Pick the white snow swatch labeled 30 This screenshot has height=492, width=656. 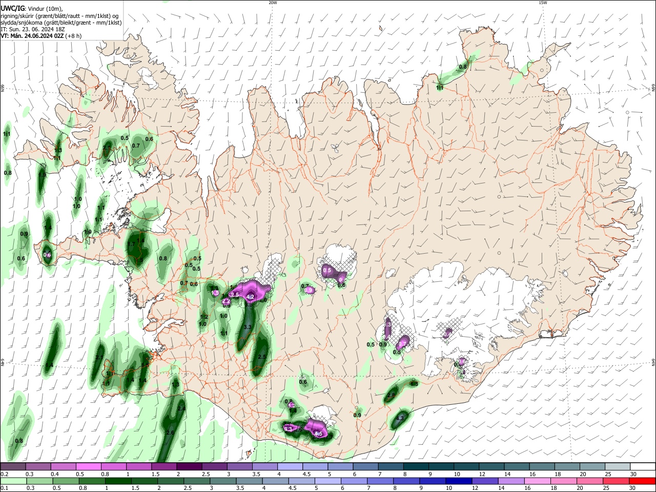[642, 467]
